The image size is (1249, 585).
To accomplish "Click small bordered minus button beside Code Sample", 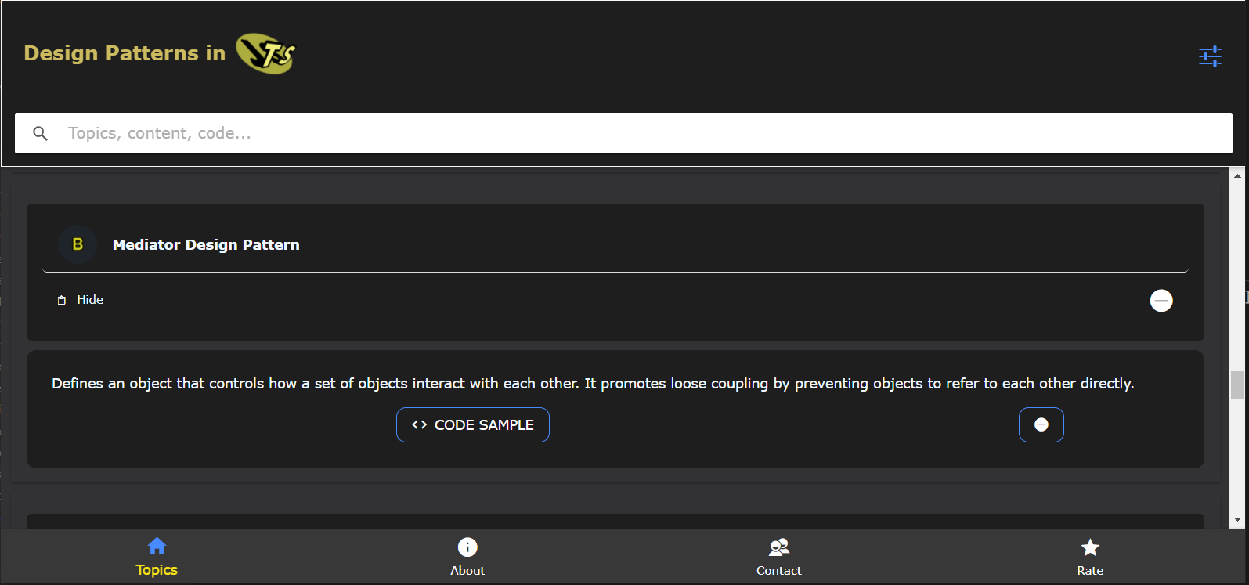I will 1041,424.
